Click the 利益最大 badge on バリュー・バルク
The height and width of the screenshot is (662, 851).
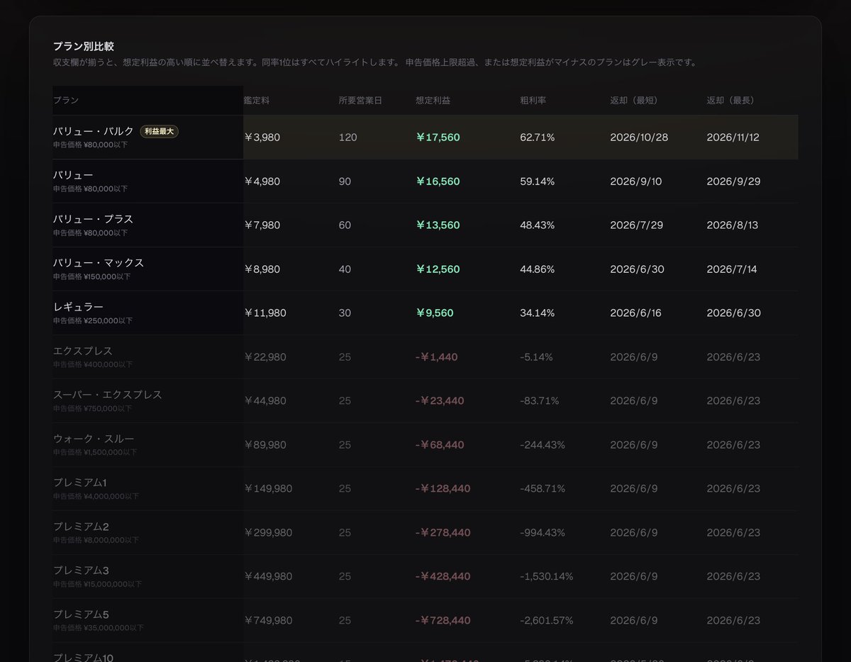click(x=159, y=131)
